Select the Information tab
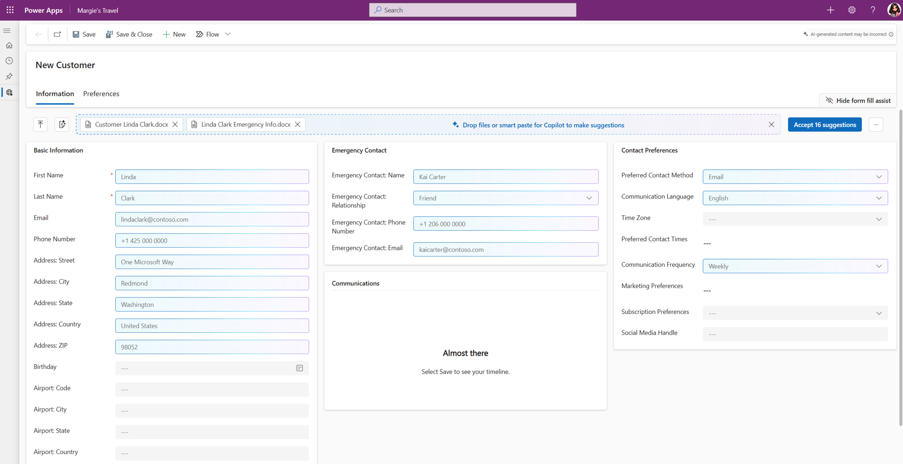 pos(55,94)
